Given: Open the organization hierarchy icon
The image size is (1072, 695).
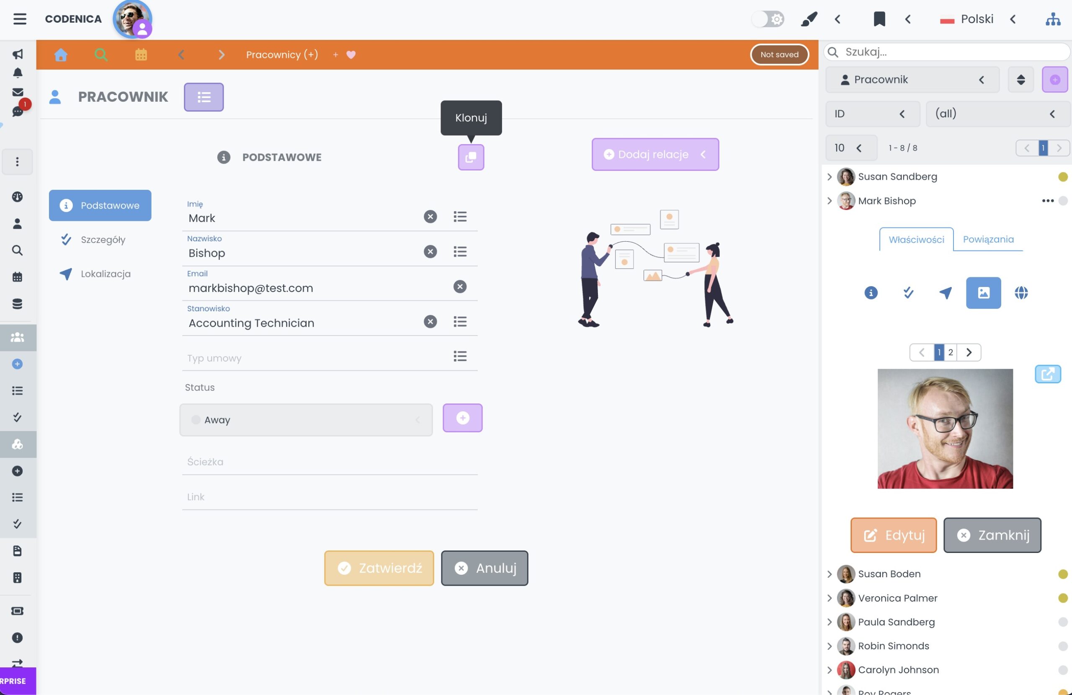Looking at the screenshot, I should point(1053,19).
